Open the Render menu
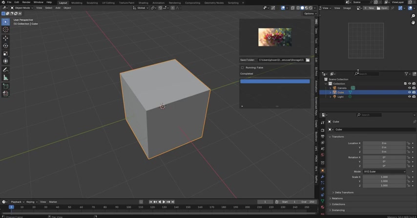This screenshot has height=218, width=417. (26, 2)
